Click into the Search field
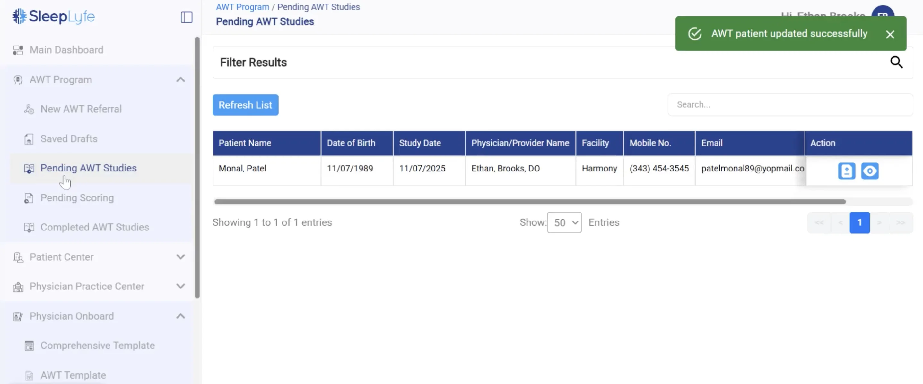The width and height of the screenshot is (923, 384). 790,104
